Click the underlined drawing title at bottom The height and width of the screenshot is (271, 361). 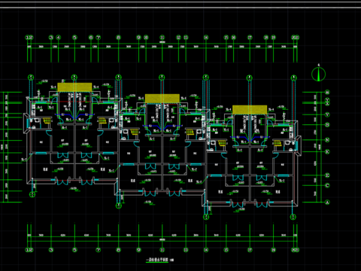(x=157, y=260)
